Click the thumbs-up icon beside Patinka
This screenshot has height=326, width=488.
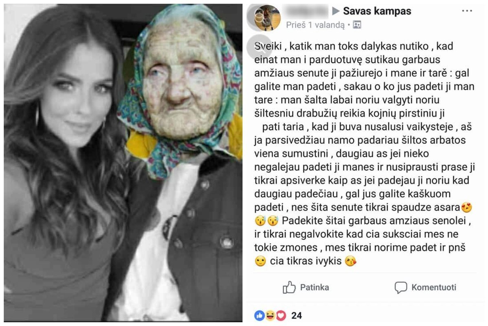(x=289, y=287)
